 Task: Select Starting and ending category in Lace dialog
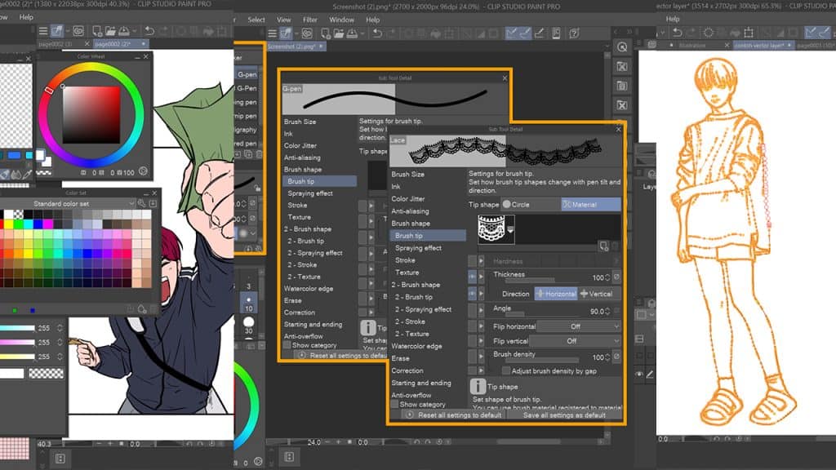[x=421, y=383]
